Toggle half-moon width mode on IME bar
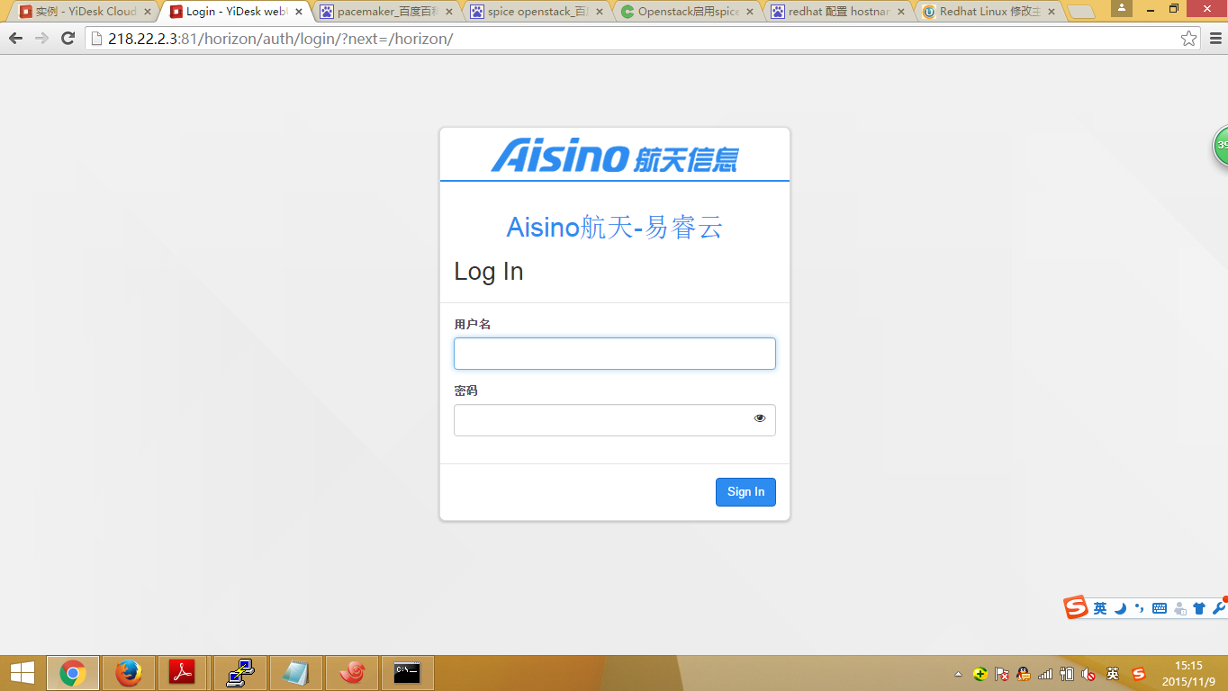This screenshot has height=691, width=1228. (1120, 608)
